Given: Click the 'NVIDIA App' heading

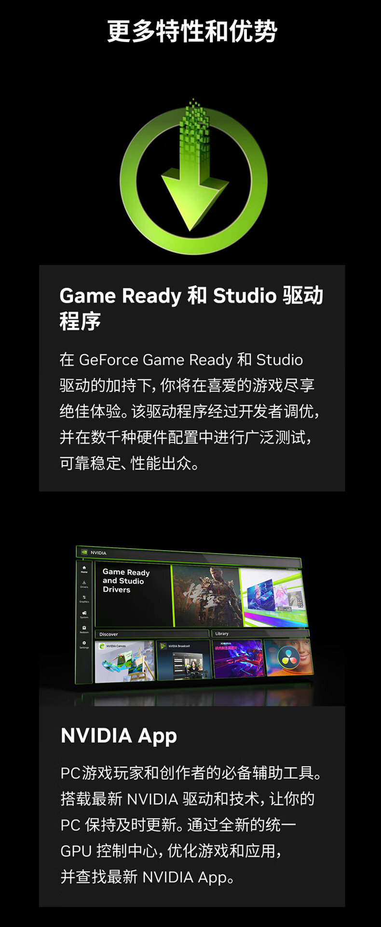Looking at the screenshot, I should (x=119, y=736).
